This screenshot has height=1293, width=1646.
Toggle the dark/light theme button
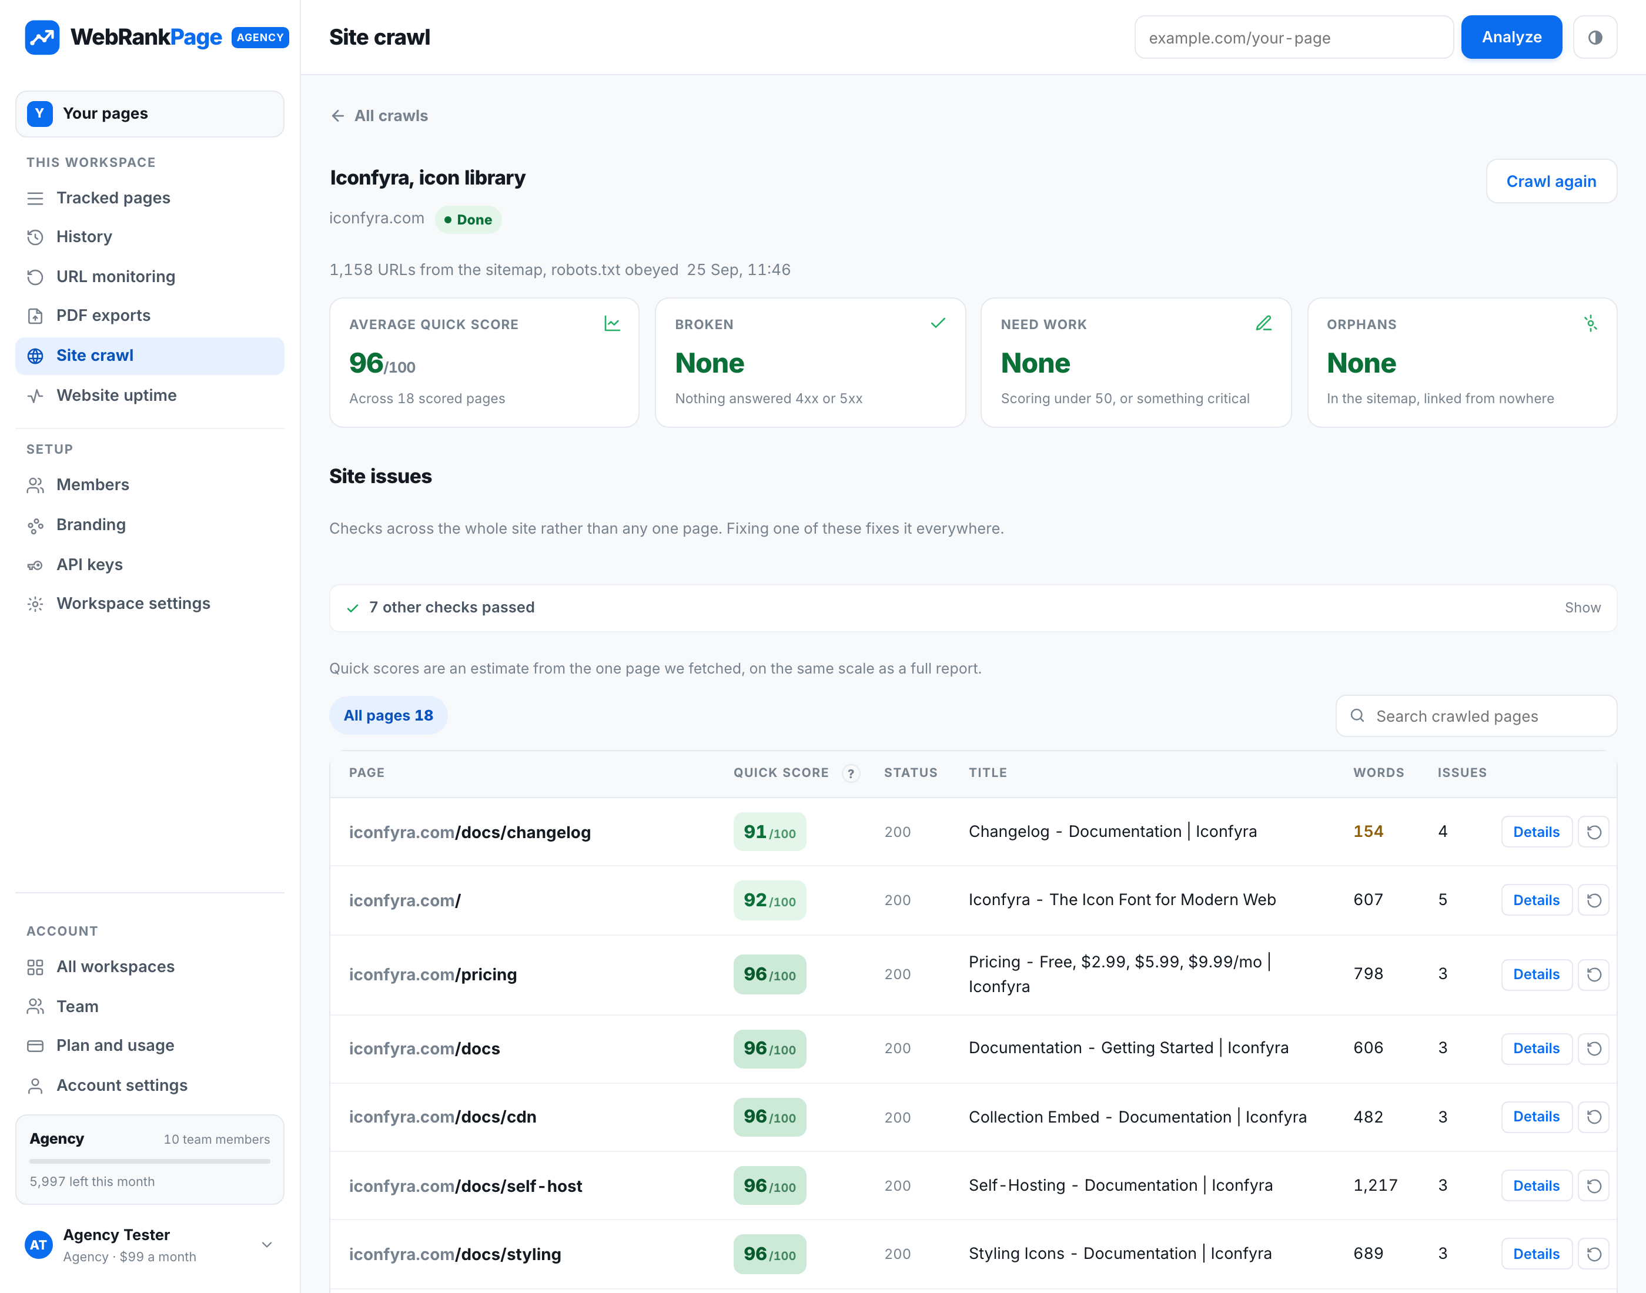[x=1594, y=37]
